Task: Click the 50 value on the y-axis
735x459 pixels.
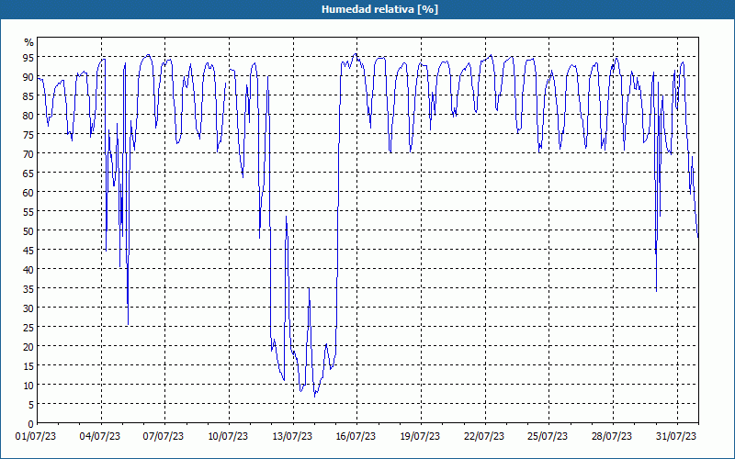Action: [28, 231]
